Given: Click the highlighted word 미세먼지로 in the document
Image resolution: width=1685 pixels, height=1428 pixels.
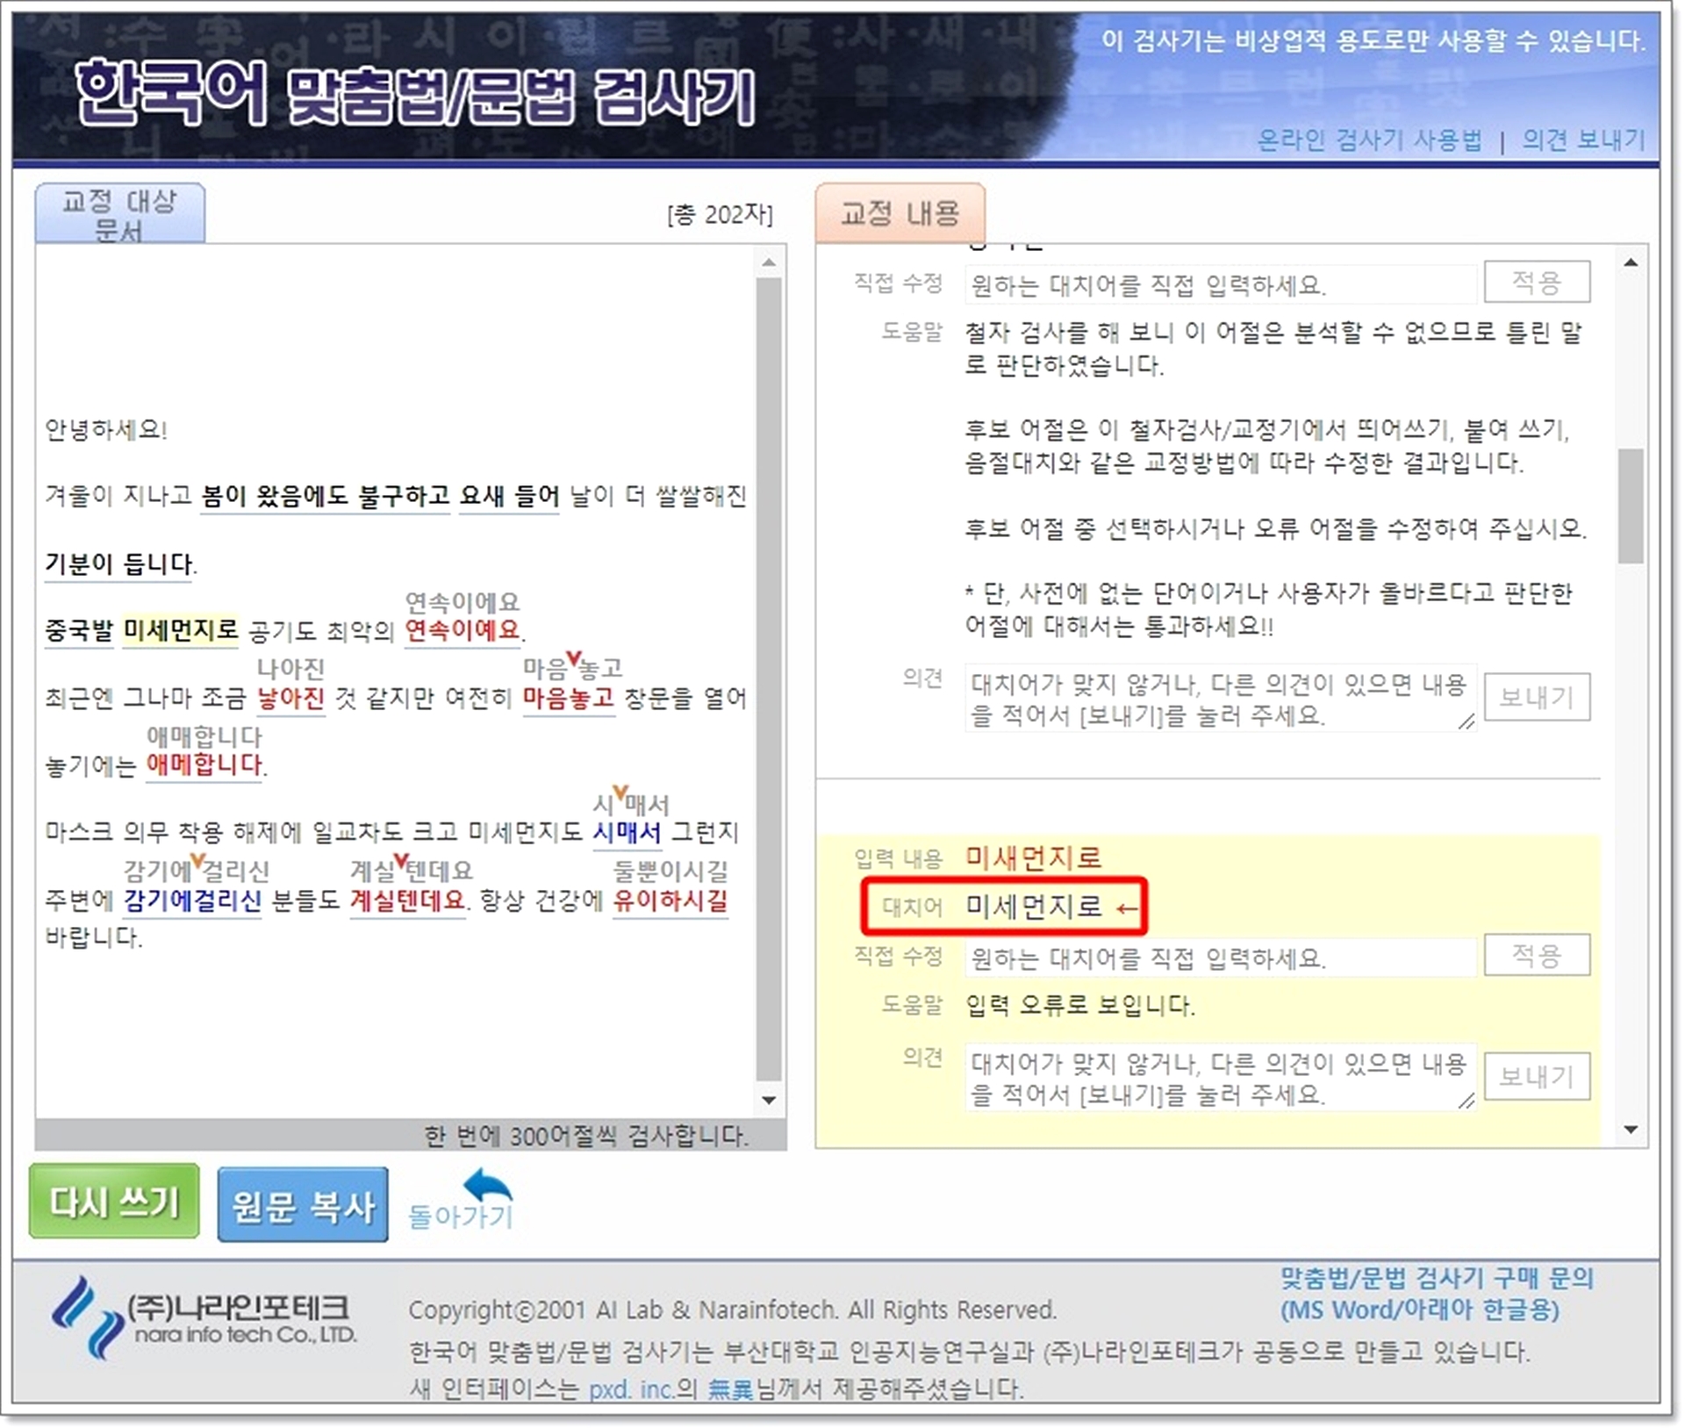Looking at the screenshot, I should pyautogui.click(x=180, y=630).
